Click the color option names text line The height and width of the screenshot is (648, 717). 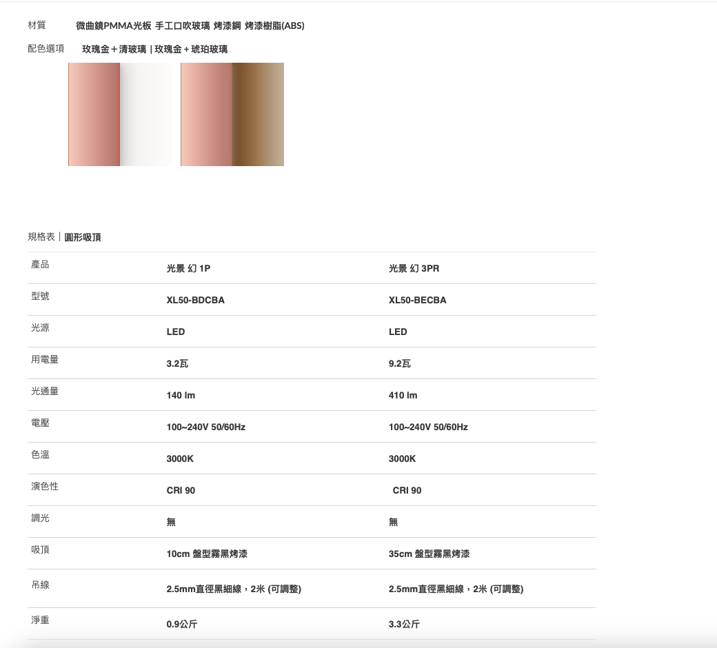154,49
